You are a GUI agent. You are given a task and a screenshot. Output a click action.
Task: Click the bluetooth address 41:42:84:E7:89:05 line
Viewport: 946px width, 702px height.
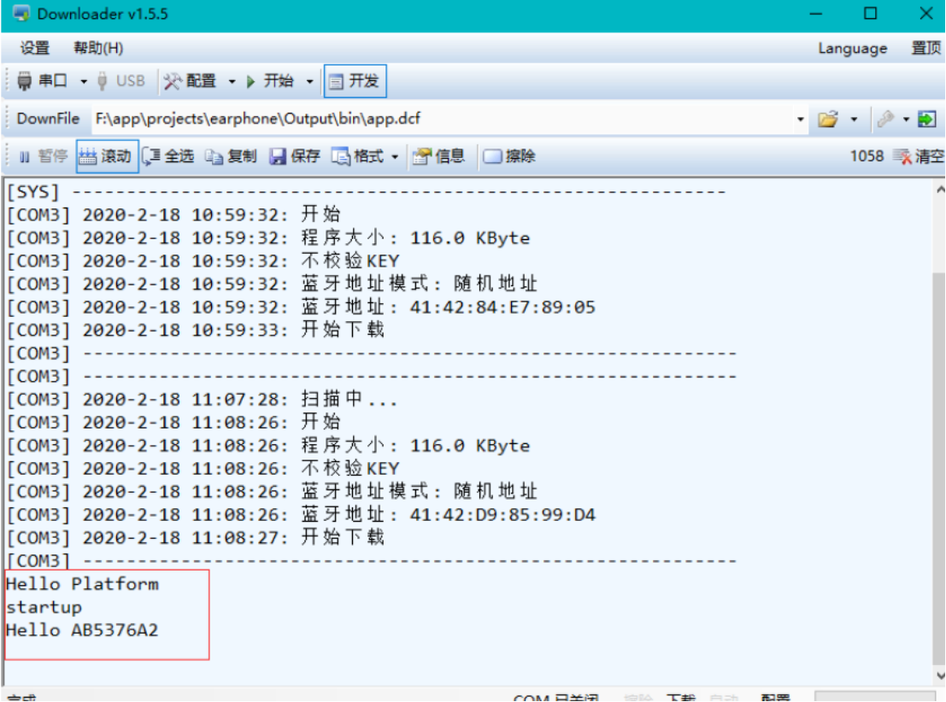pos(301,307)
